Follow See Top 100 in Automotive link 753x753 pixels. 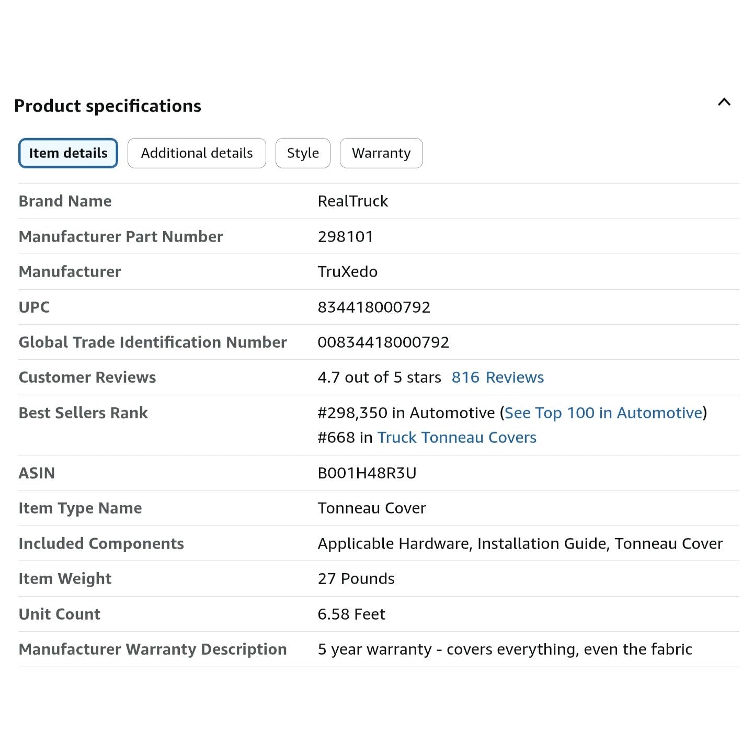603,413
